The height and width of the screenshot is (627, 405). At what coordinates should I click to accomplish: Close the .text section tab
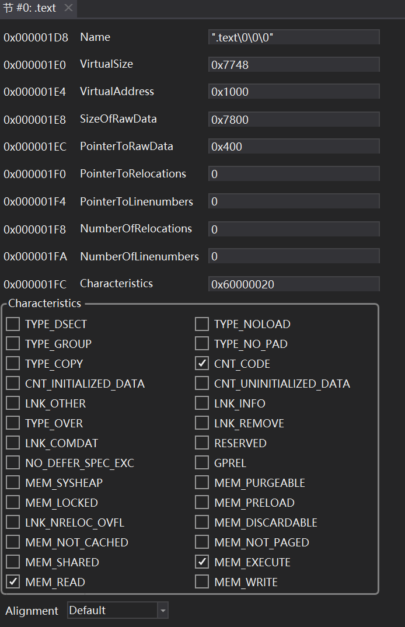tap(68, 8)
